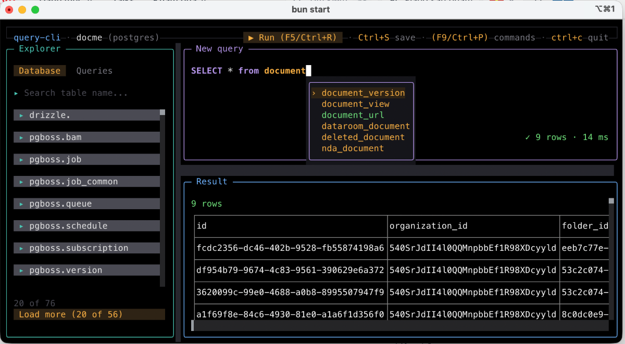
Task: Choose deleted_document from autocomplete list
Action: [363, 137]
